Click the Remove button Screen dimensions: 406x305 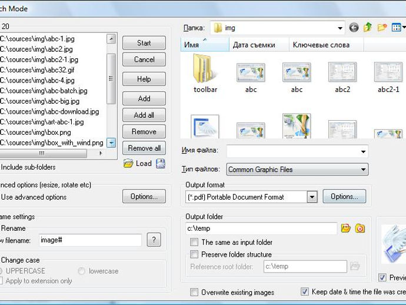pyautogui.click(x=144, y=131)
